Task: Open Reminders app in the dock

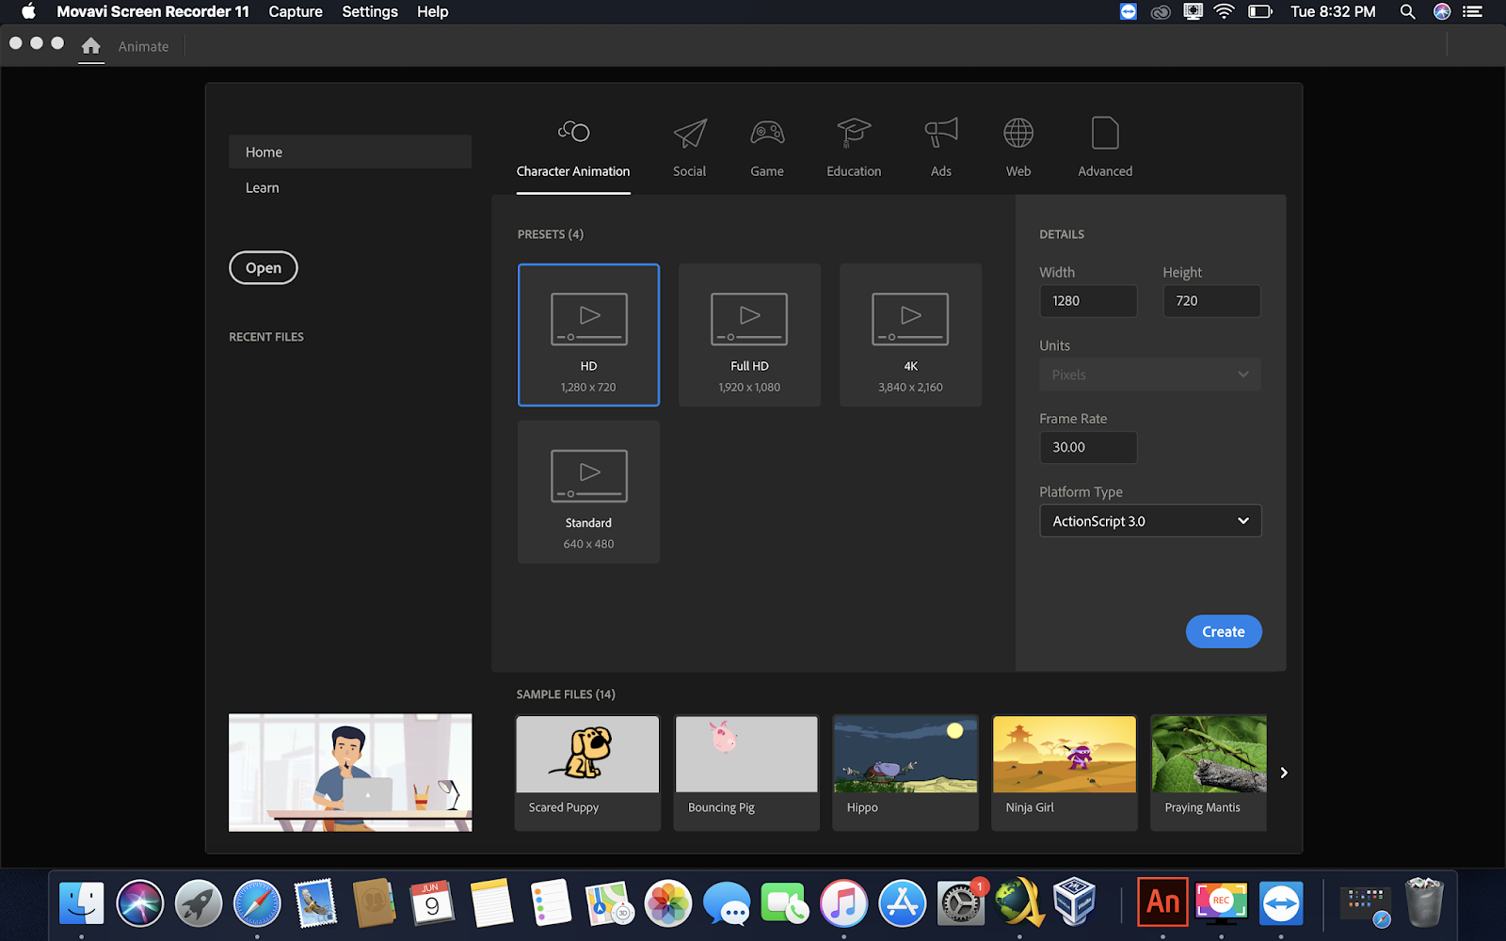Action: coord(551,903)
